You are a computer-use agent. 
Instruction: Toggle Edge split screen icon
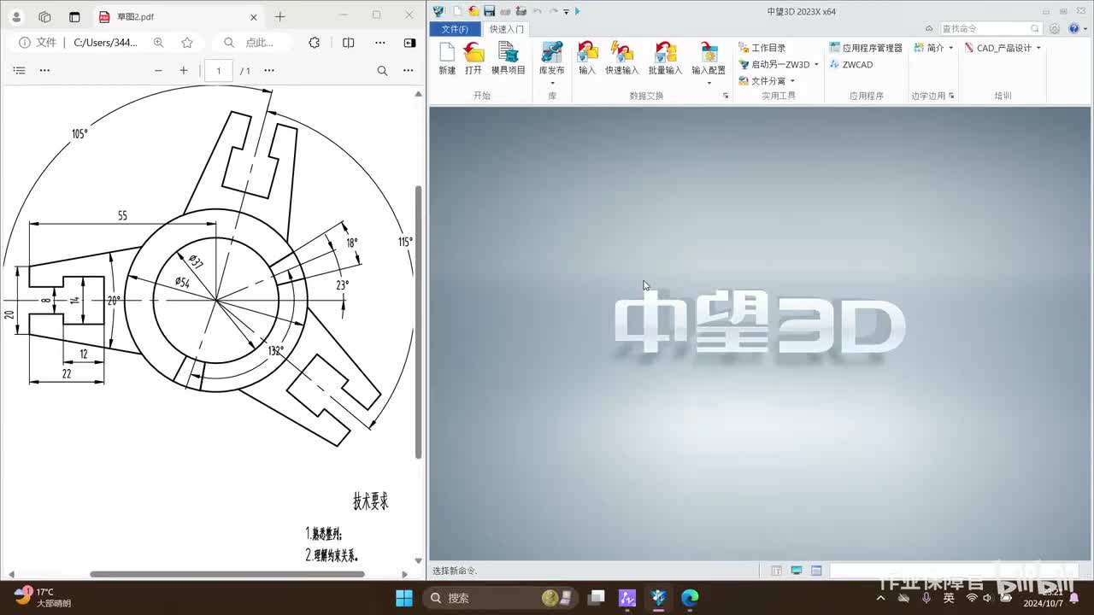[348, 43]
